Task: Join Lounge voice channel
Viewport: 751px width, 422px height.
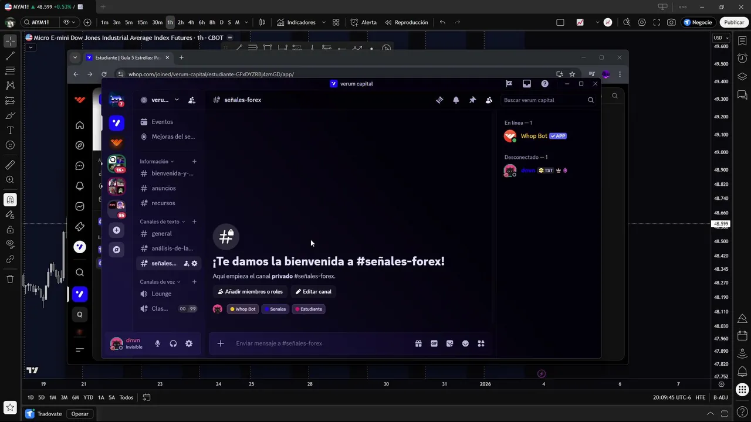Action: tap(168, 294)
